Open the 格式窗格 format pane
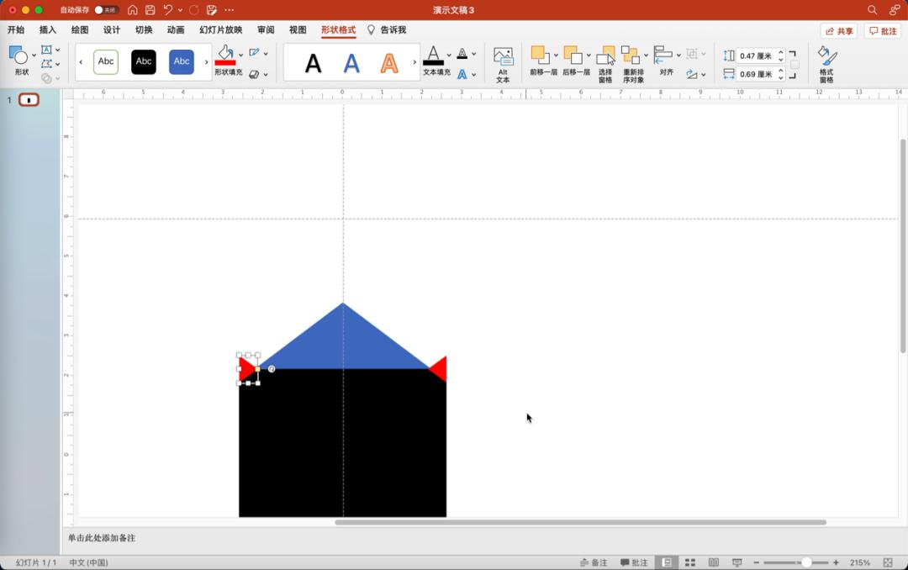Screen dimensions: 908x570 826,62
